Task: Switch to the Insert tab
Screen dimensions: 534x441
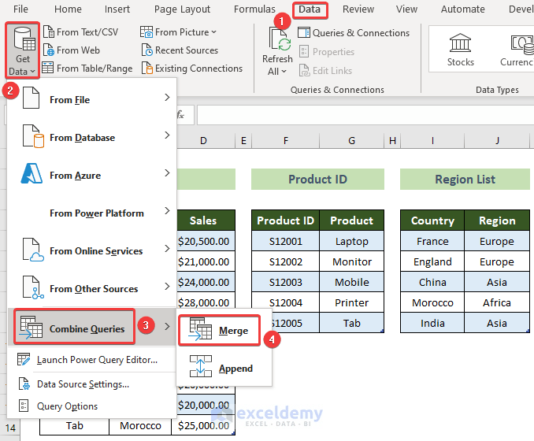Action: tap(117, 9)
